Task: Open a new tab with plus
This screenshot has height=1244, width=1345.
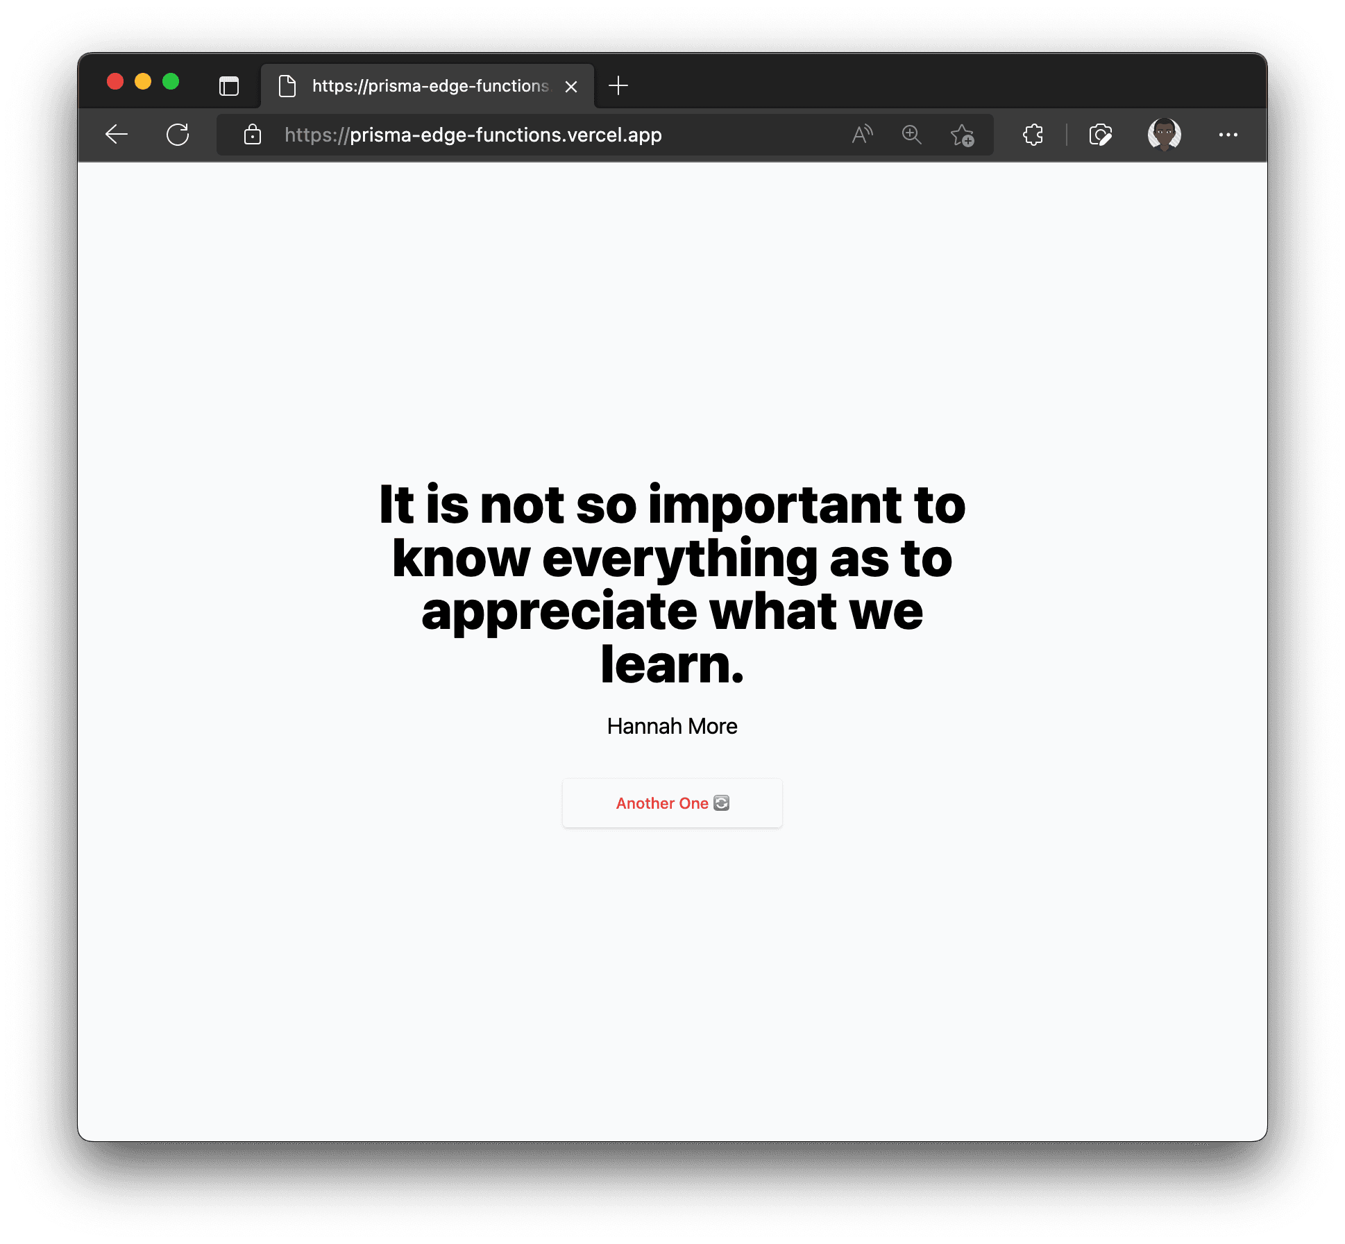Action: pos(618,85)
